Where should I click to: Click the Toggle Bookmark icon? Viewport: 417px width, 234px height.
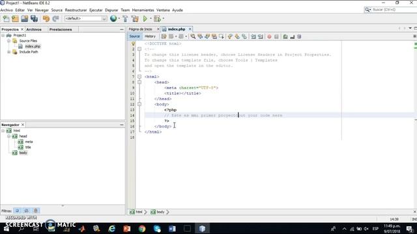pyautogui.click(x=244, y=36)
